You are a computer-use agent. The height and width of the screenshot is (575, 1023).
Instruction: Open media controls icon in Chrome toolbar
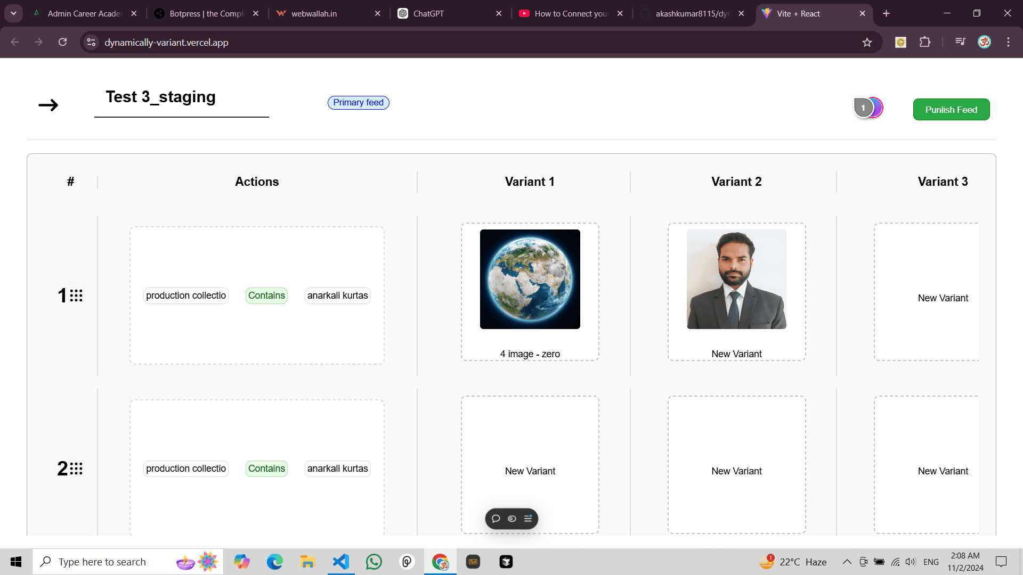coord(960,42)
